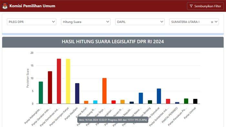Select the yellow Partai Golongan Karya bar

tap(68, 81)
